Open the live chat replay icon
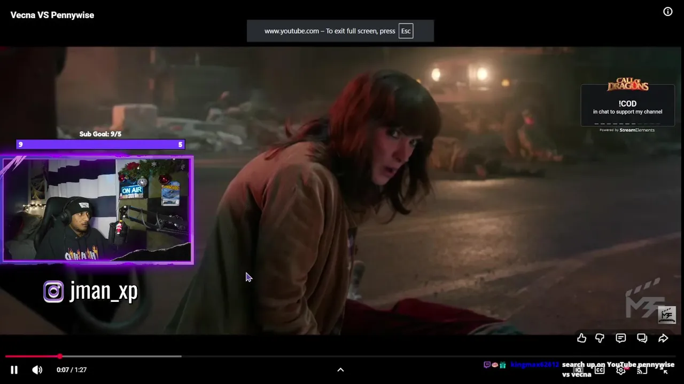 coord(642,338)
